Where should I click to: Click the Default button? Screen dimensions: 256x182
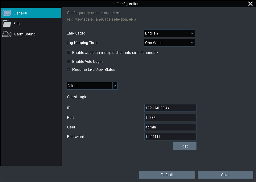[x=167, y=175]
